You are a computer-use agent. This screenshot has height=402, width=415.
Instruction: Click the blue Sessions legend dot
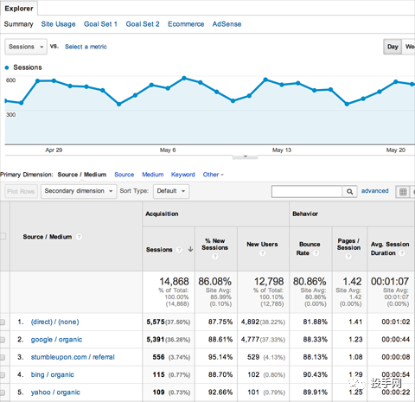tap(7, 67)
